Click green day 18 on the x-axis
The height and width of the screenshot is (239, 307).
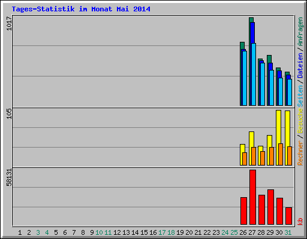click(x=171, y=232)
